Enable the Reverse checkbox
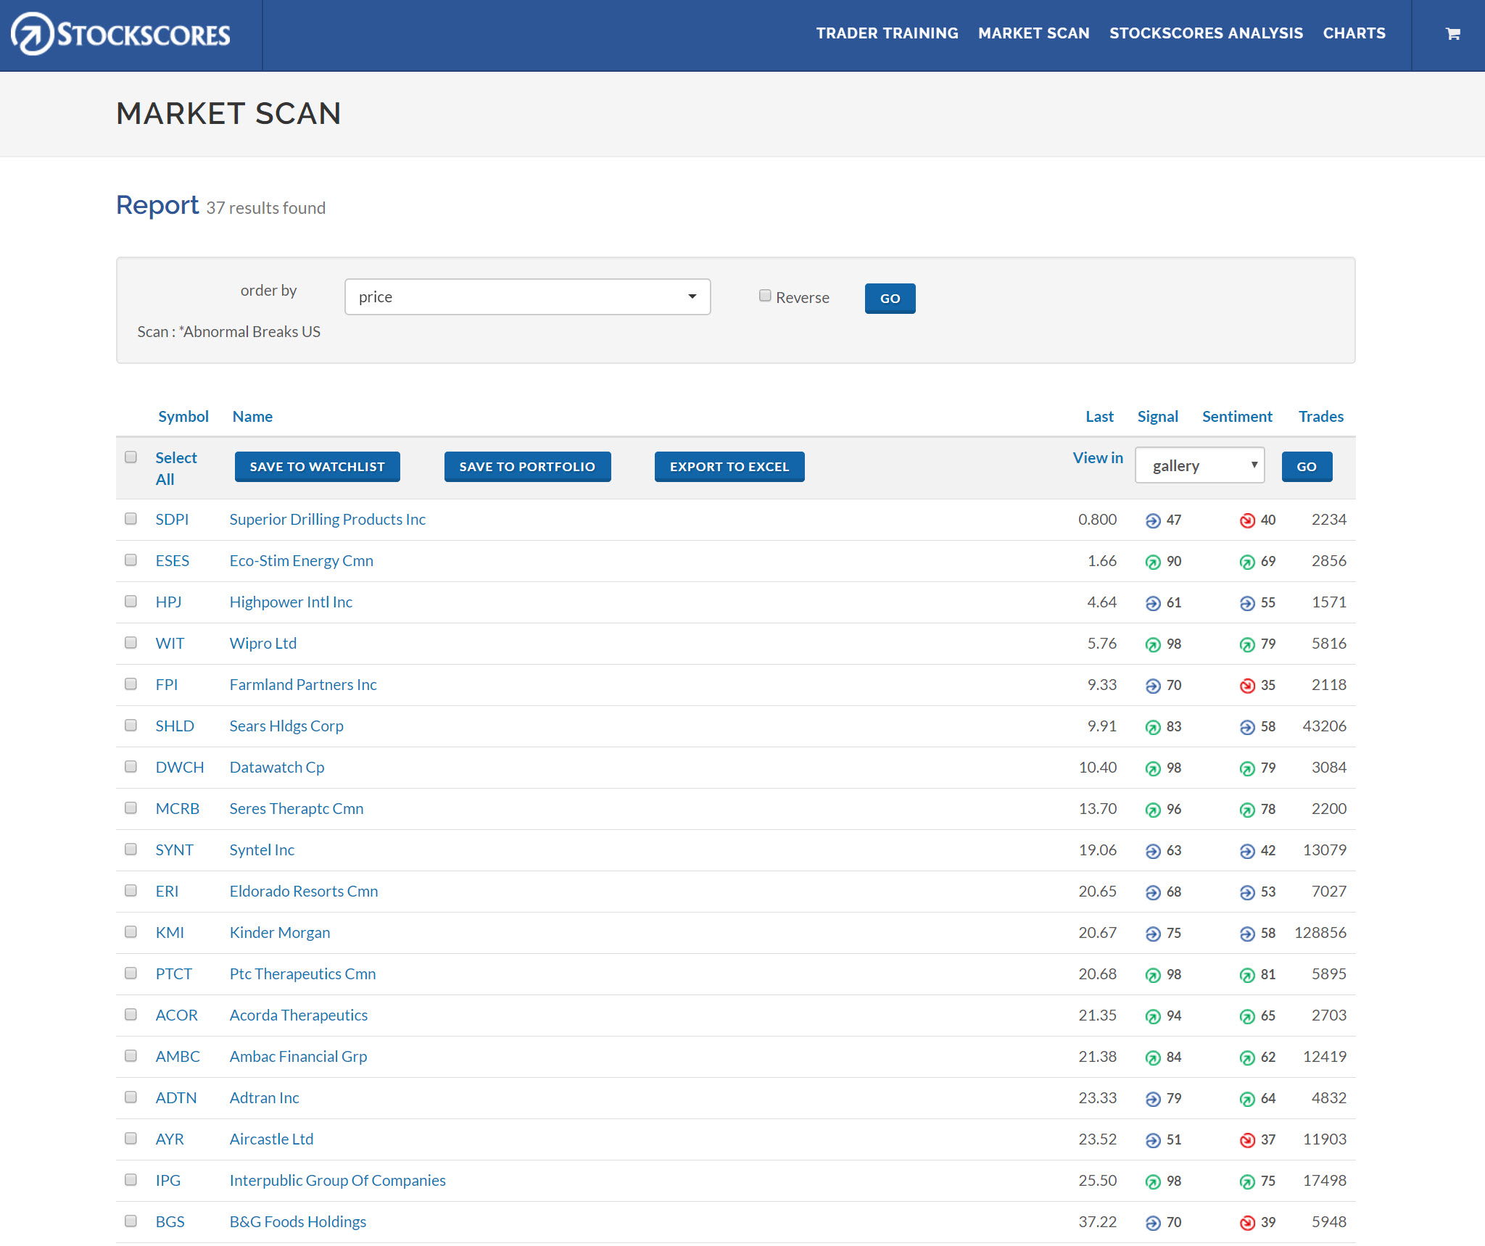Image resolution: width=1485 pixels, height=1246 pixels. click(x=764, y=295)
